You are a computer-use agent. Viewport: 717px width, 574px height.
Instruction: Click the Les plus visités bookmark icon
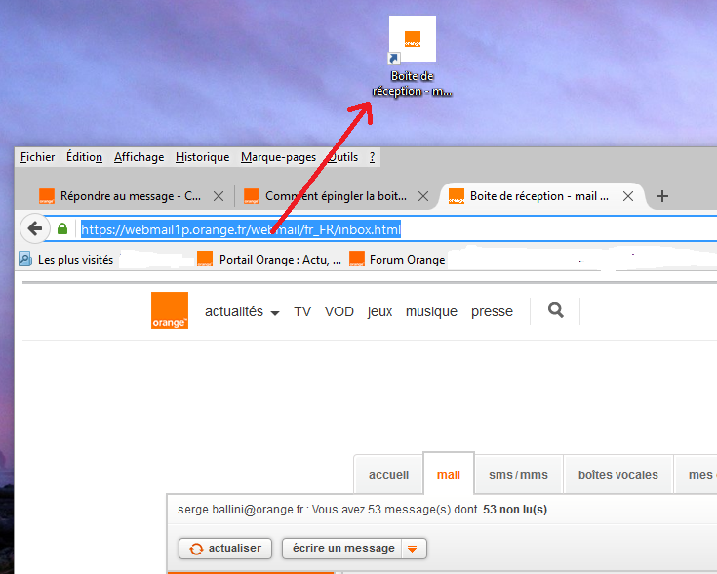click(25, 259)
